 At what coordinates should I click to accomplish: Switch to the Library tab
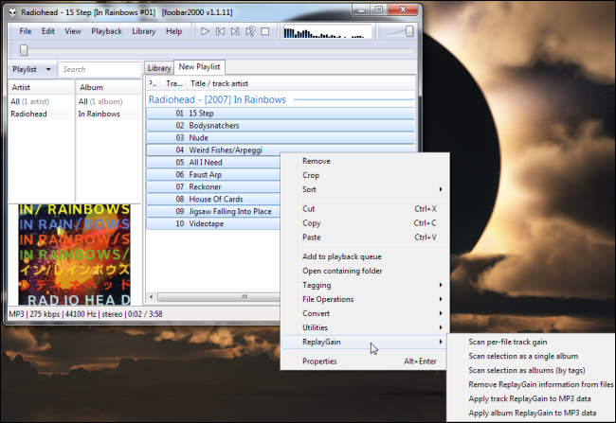click(159, 68)
